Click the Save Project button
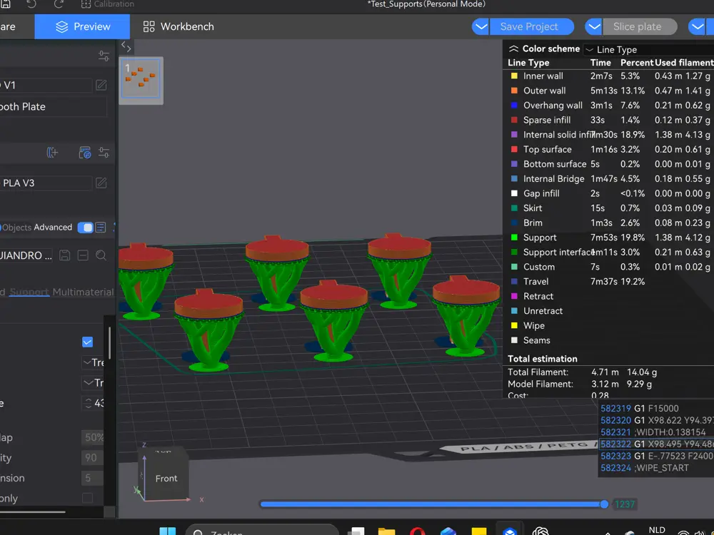Image resolution: width=714 pixels, height=535 pixels. 531,26
